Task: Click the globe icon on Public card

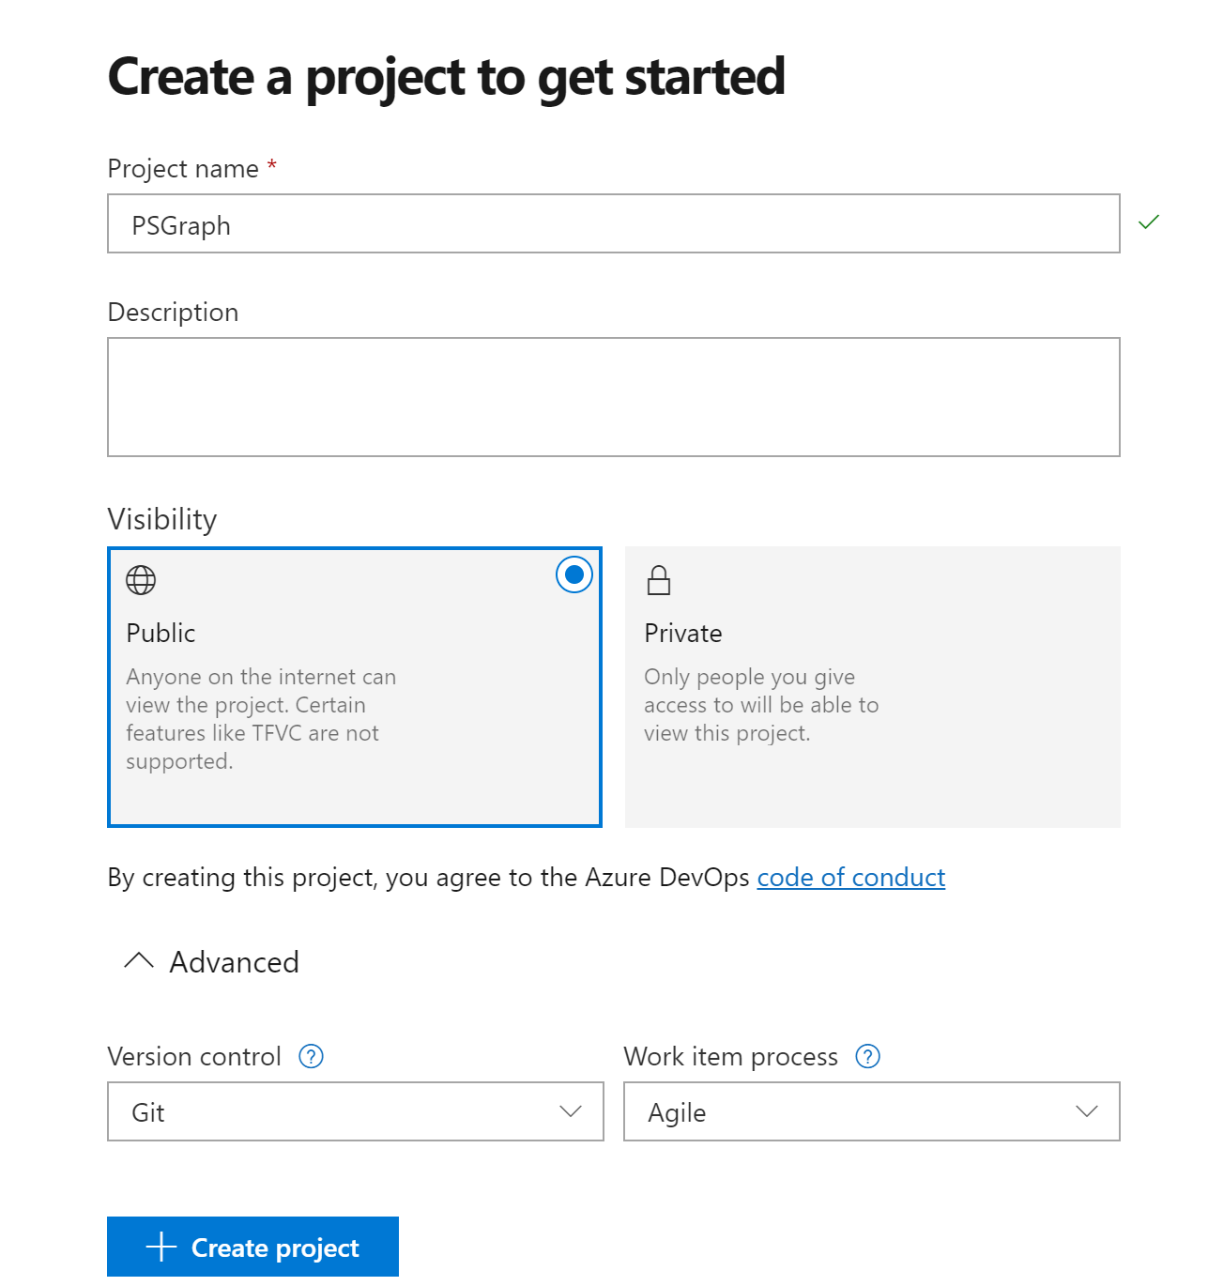Action: (141, 580)
